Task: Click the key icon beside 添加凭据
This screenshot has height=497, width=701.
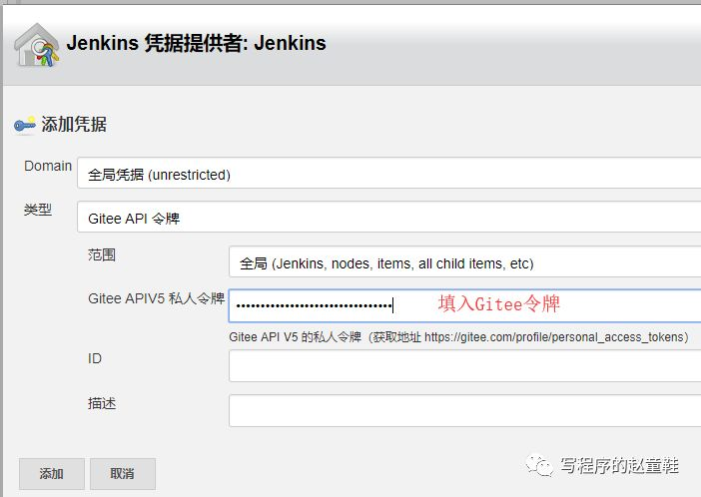Action: (x=25, y=125)
